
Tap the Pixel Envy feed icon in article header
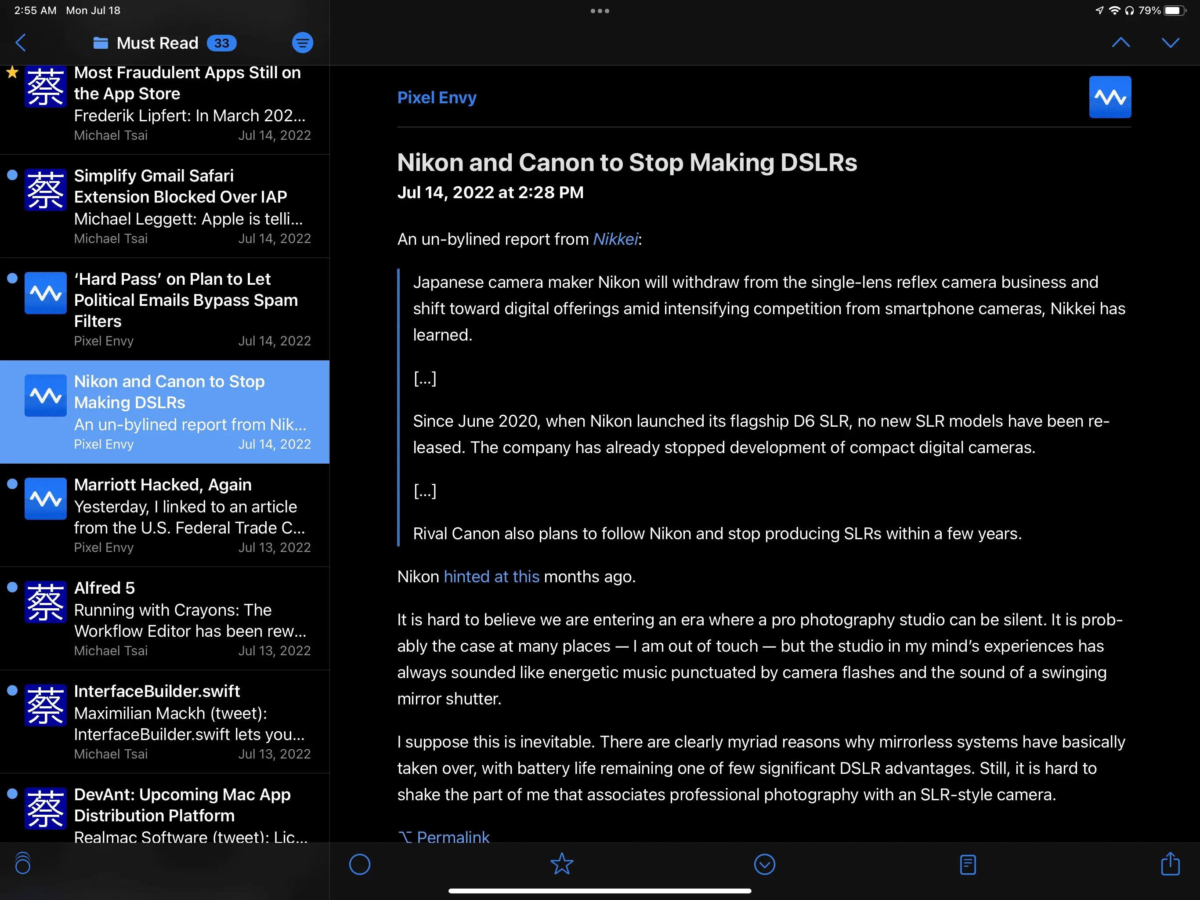(x=1110, y=97)
